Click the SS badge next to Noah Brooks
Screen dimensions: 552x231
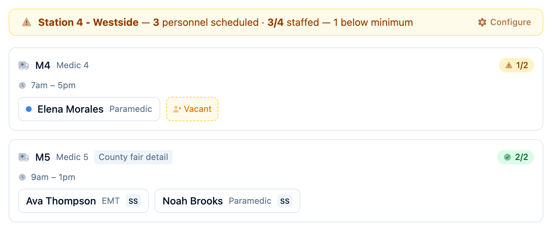pyautogui.click(x=285, y=201)
